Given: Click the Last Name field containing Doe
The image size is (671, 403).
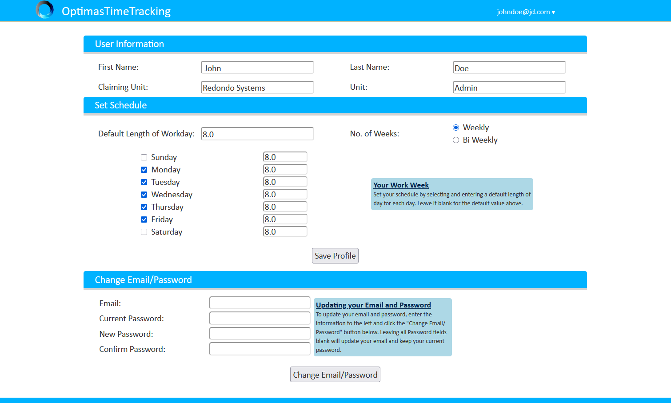Looking at the screenshot, I should pos(509,67).
